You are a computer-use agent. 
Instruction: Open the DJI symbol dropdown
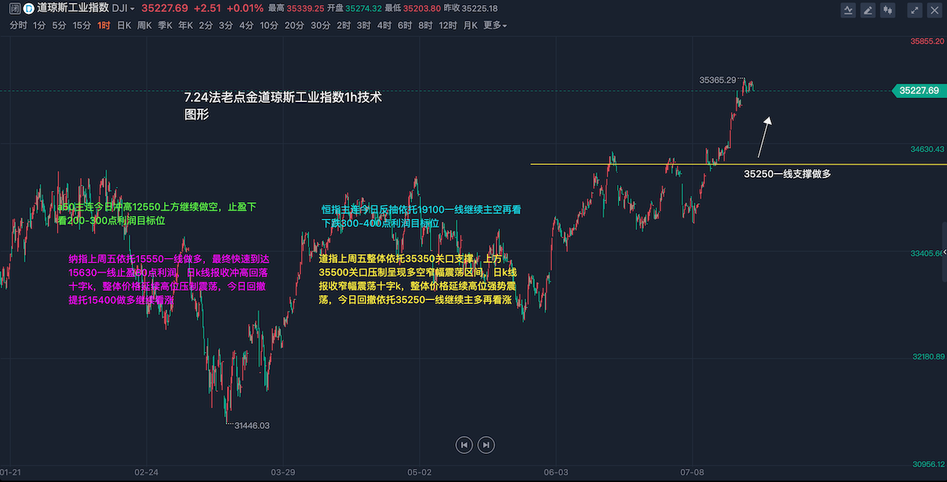[x=123, y=9]
